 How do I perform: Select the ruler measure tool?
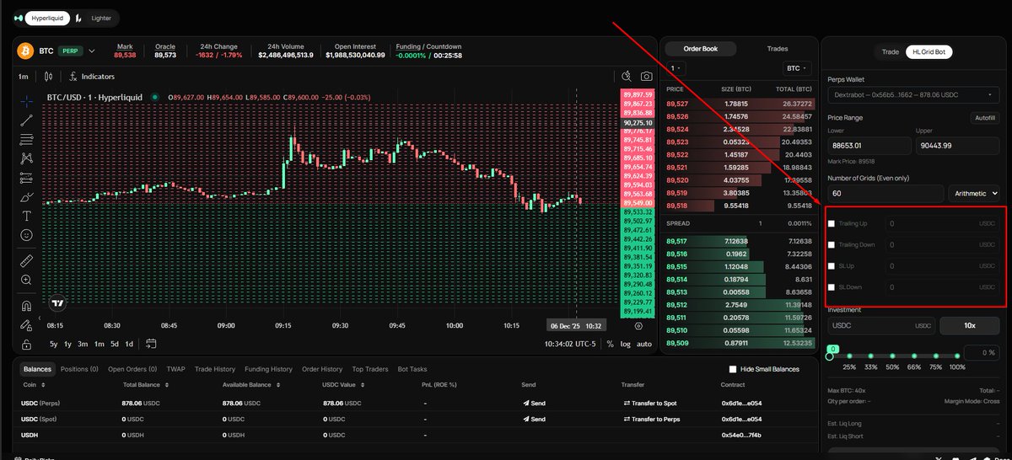tap(27, 260)
